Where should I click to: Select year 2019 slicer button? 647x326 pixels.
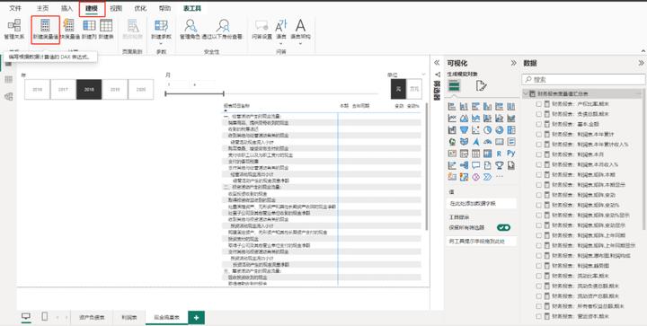(x=115, y=89)
